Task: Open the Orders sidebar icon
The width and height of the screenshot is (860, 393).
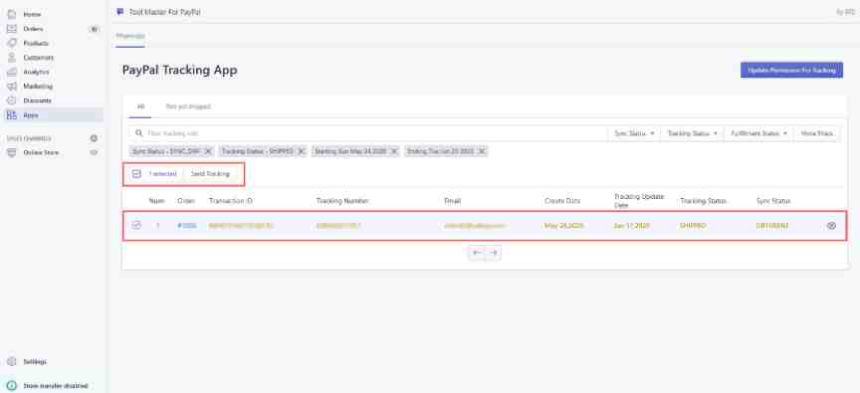Action: point(12,29)
